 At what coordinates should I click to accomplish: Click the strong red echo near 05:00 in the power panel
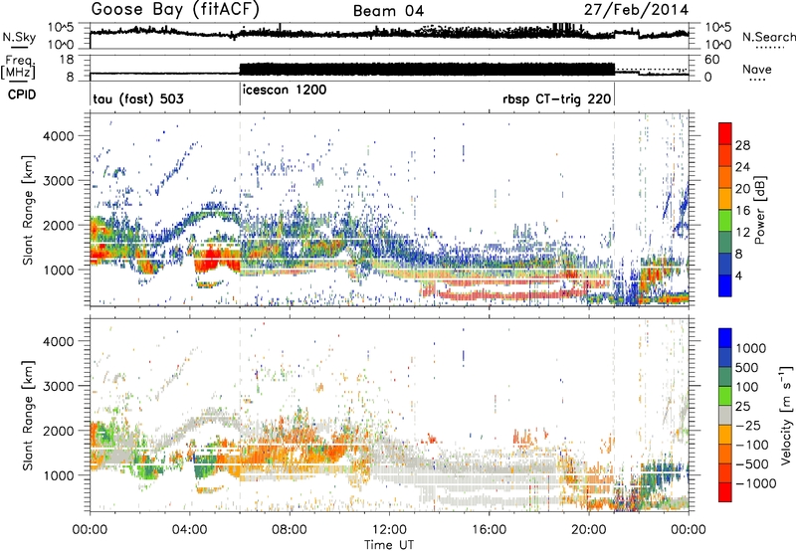(x=211, y=262)
